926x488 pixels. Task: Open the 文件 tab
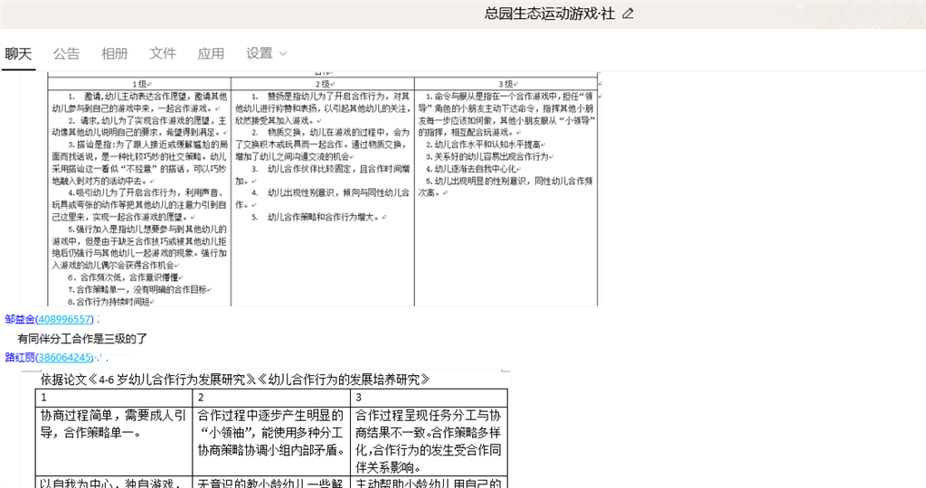click(163, 53)
